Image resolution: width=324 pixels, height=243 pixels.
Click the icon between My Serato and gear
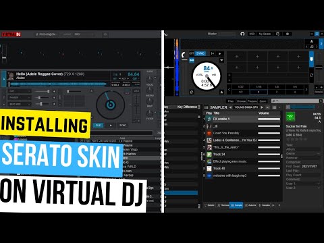pyautogui.click(x=277, y=34)
